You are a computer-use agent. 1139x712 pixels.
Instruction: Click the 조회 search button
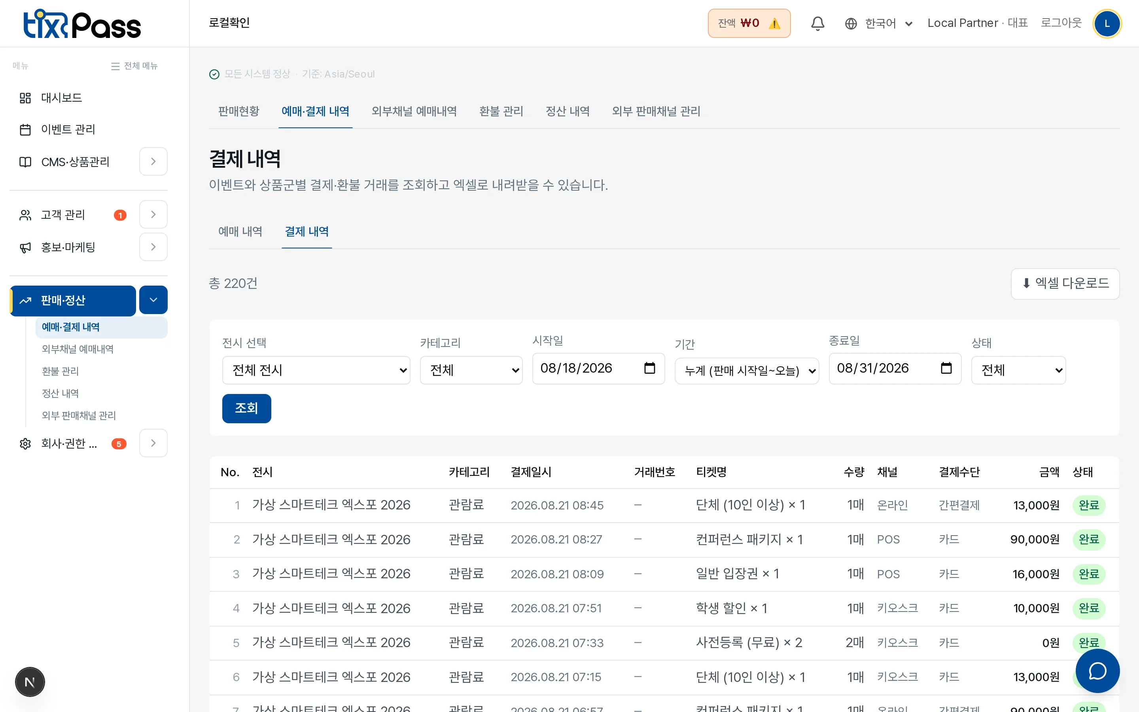point(247,408)
